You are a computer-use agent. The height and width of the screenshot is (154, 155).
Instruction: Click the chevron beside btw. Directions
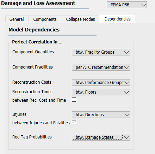126,115
